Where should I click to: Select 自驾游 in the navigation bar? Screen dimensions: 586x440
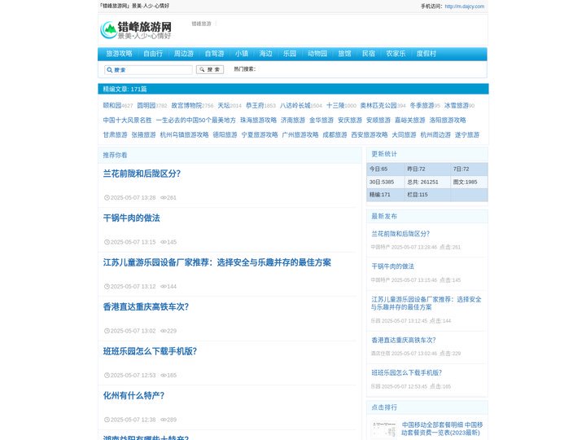(x=215, y=54)
